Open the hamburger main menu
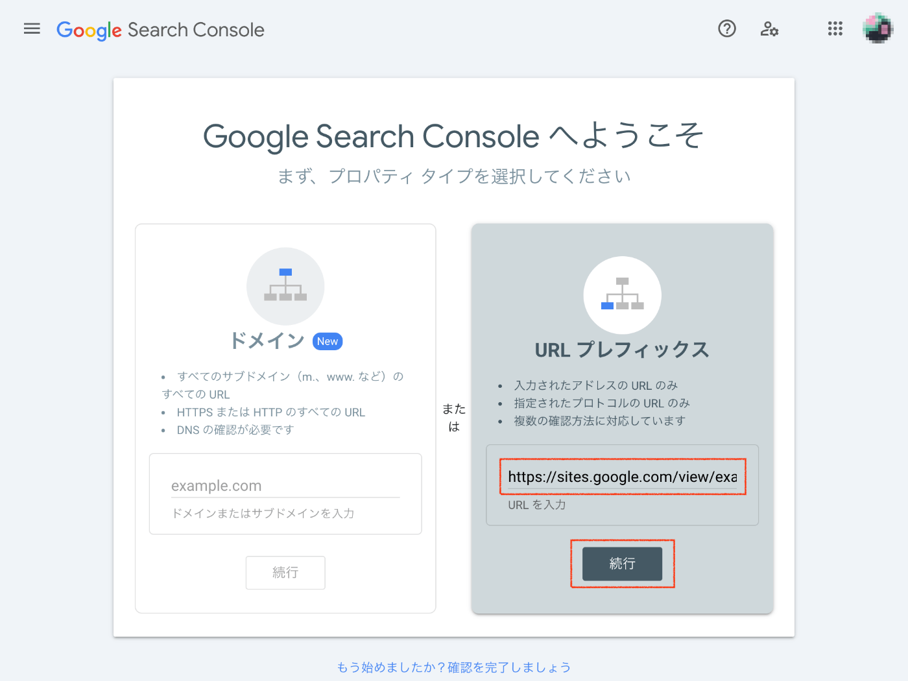This screenshot has height=681, width=908. (32, 29)
